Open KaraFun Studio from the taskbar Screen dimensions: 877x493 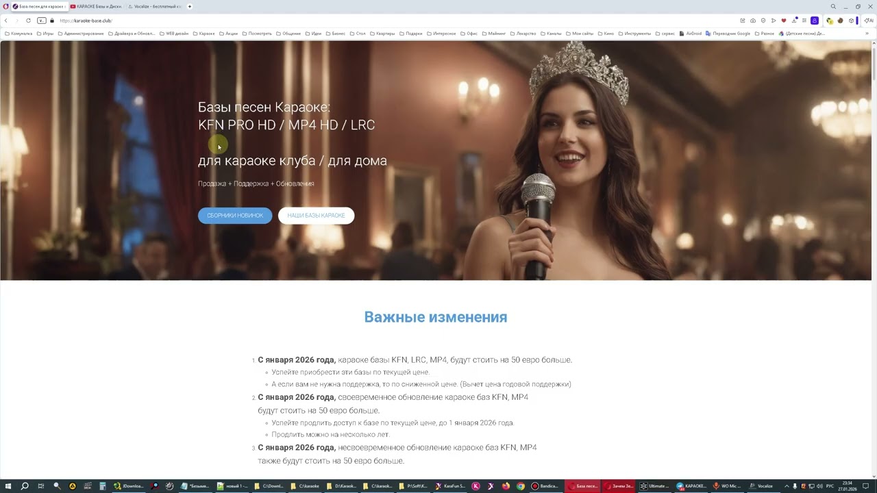point(451,486)
